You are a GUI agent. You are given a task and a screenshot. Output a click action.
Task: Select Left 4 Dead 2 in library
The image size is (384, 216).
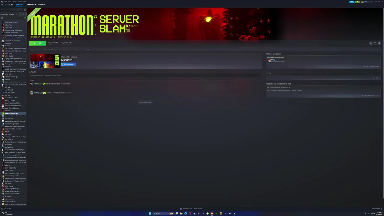[9, 56]
